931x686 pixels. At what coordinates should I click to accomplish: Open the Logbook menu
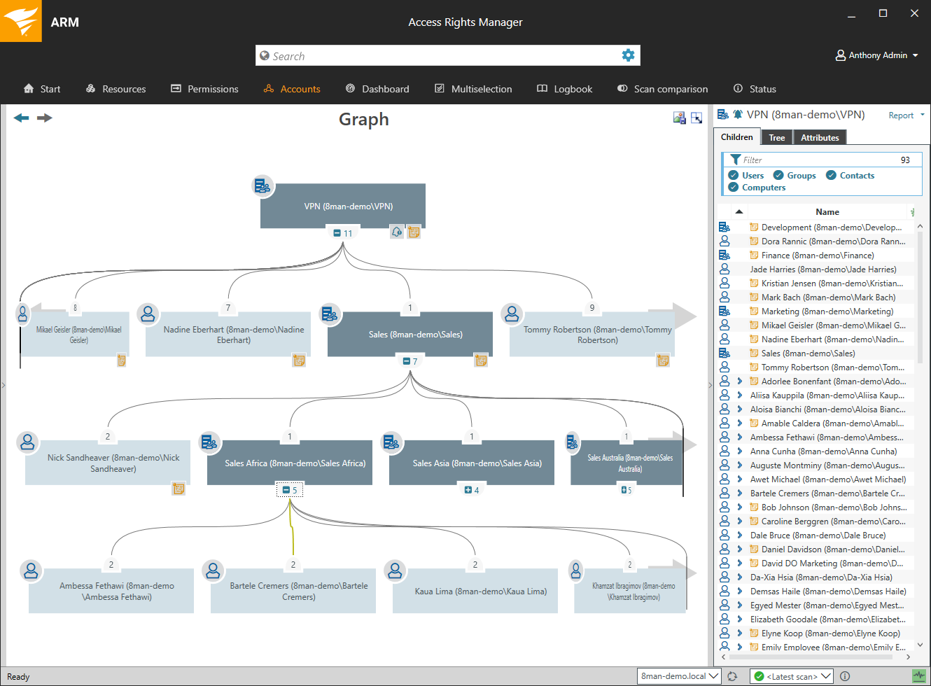(564, 89)
